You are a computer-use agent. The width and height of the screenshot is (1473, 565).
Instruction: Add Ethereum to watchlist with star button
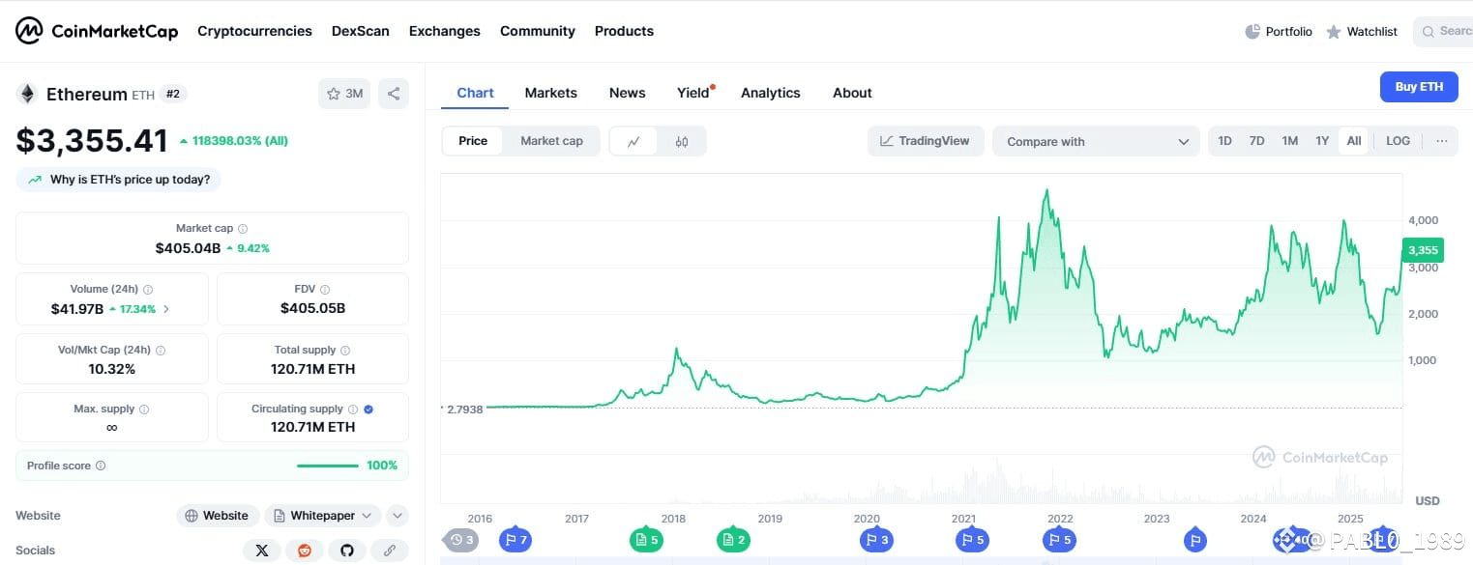pos(344,94)
